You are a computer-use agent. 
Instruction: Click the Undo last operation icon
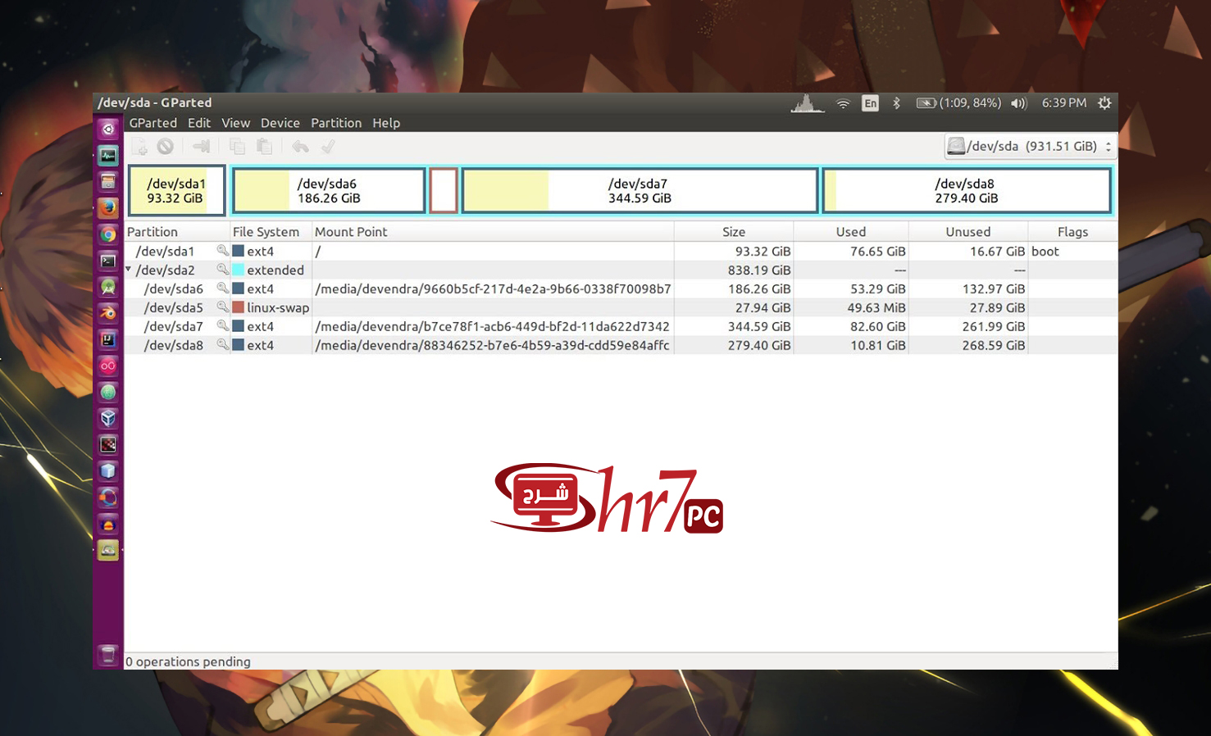click(x=301, y=147)
